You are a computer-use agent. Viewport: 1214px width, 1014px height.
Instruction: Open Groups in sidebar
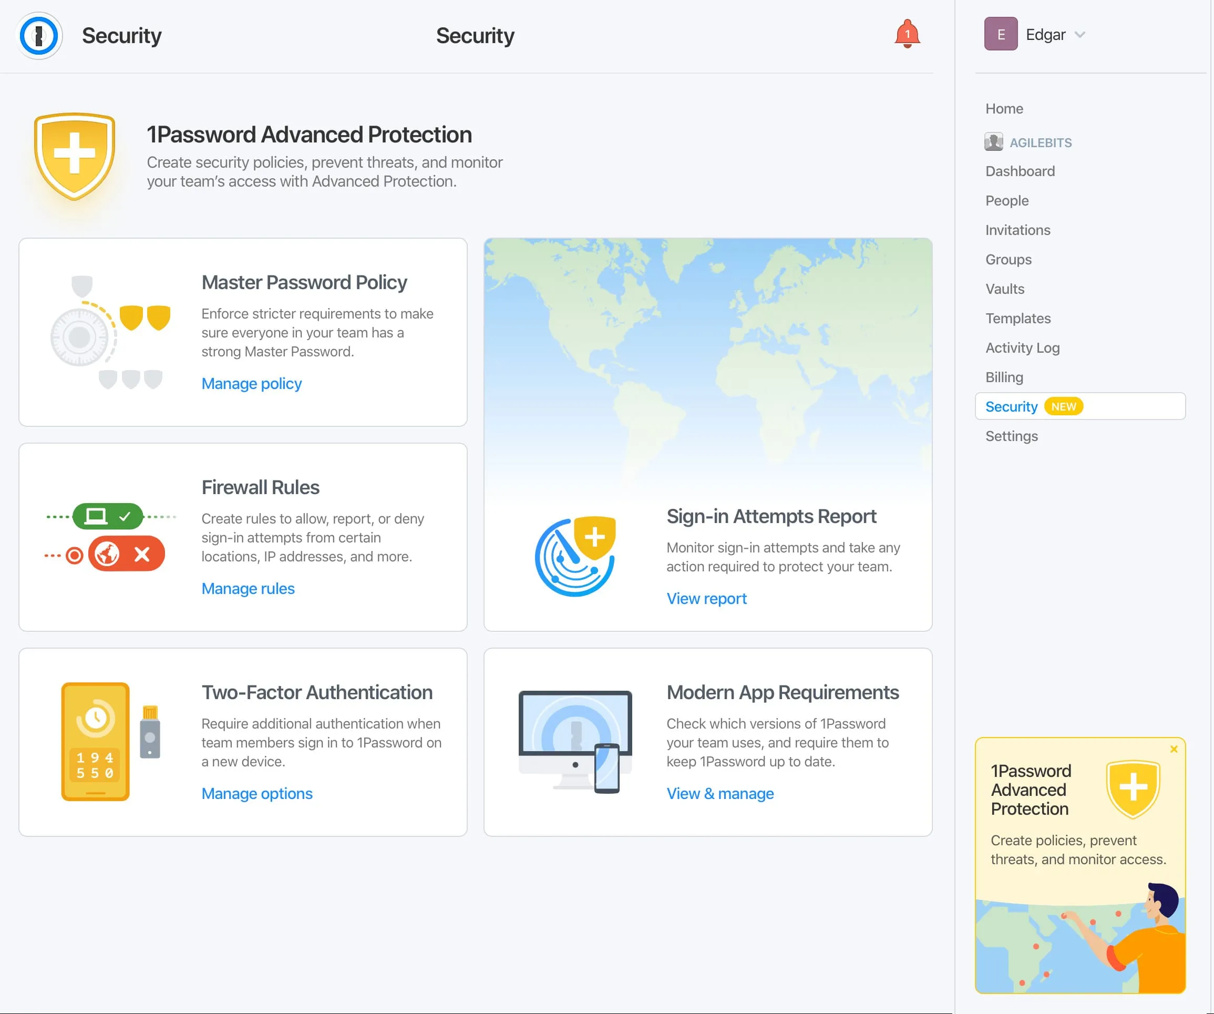[x=1008, y=260]
